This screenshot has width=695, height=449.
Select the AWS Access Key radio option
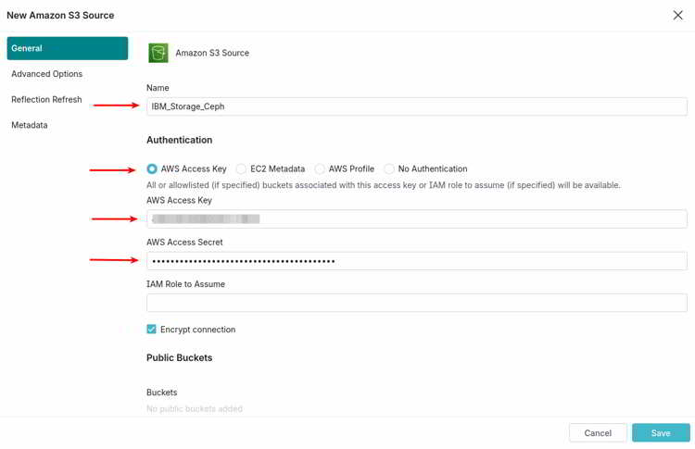pyautogui.click(x=152, y=168)
